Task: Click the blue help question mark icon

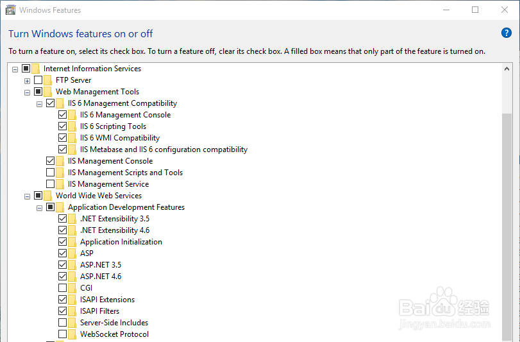Action: tap(506, 33)
